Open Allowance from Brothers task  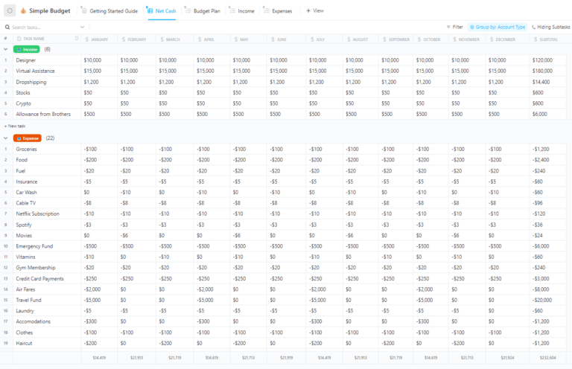point(43,114)
